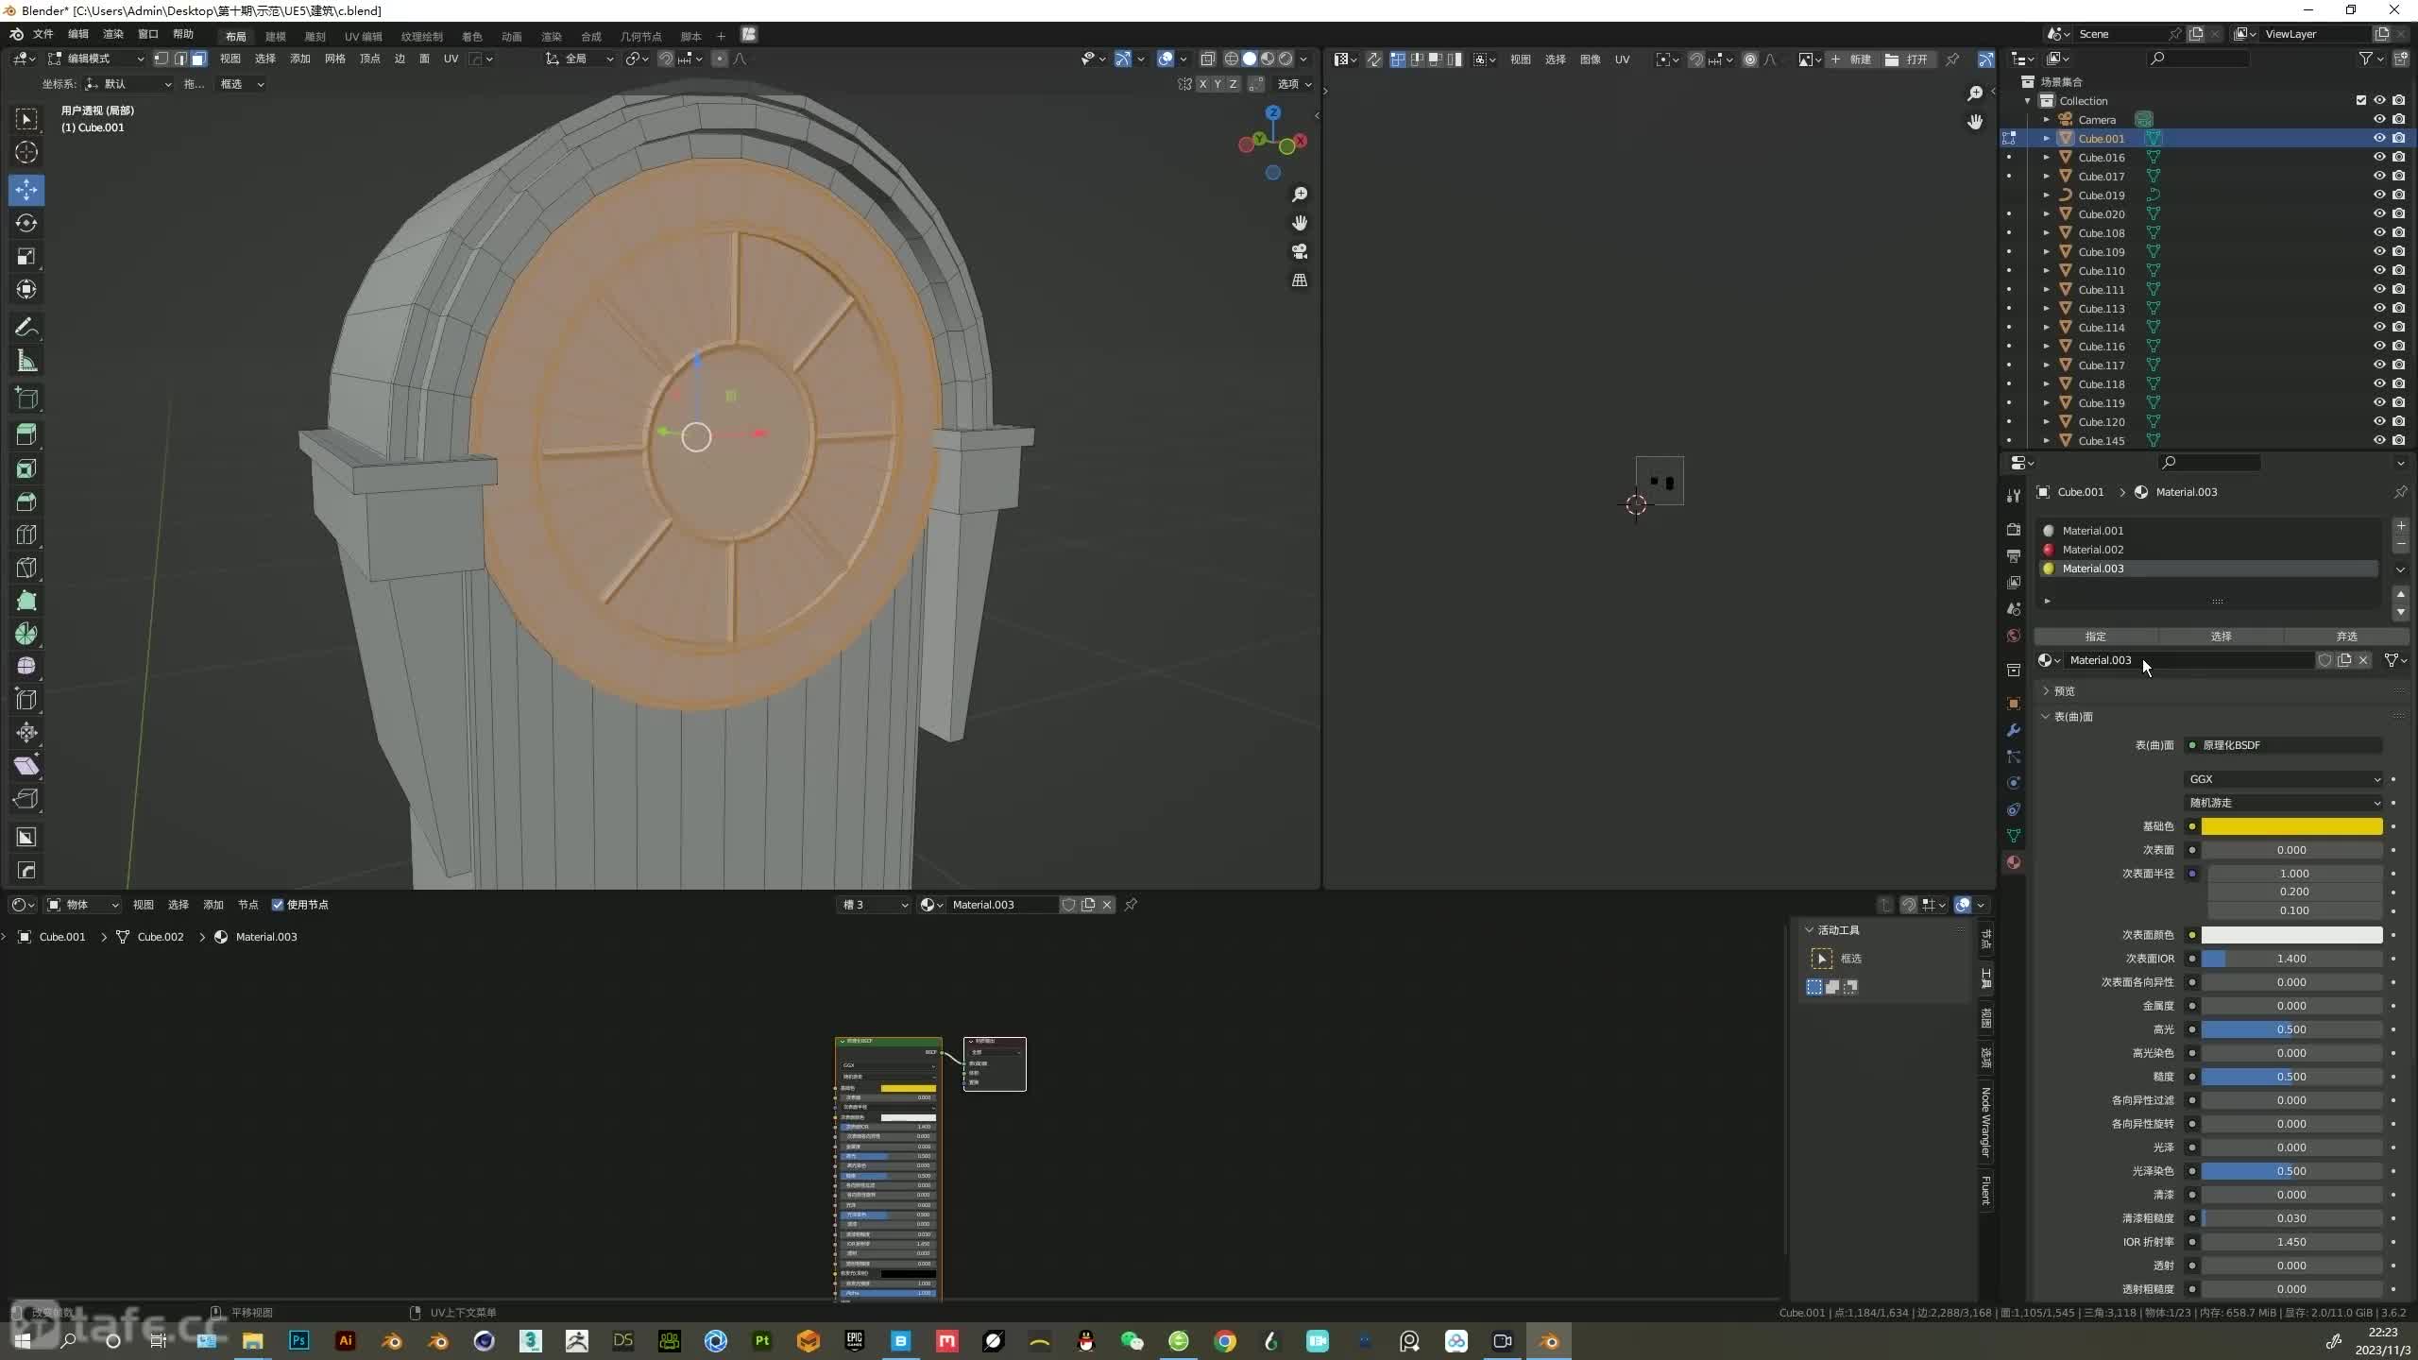The height and width of the screenshot is (1360, 2418).
Task: Collapse the Collection tree in outliner
Action: [x=2027, y=101]
